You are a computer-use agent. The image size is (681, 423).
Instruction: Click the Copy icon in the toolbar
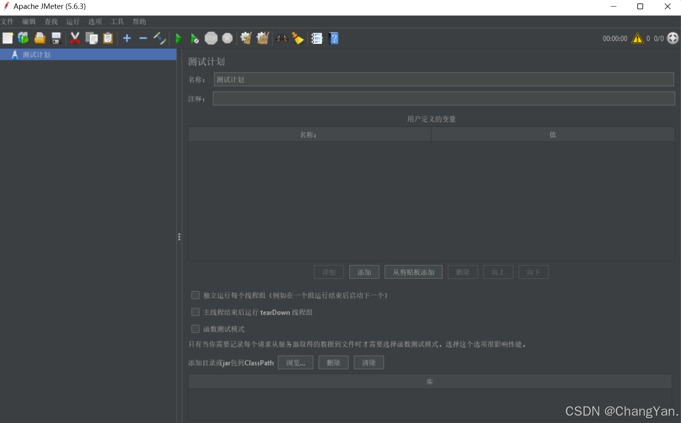coord(92,38)
